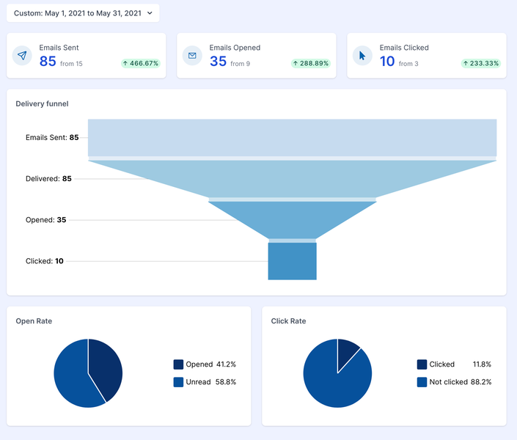Click the paper plane Emails Sent icon
This screenshot has height=440, width=517.
pos(23,56)
